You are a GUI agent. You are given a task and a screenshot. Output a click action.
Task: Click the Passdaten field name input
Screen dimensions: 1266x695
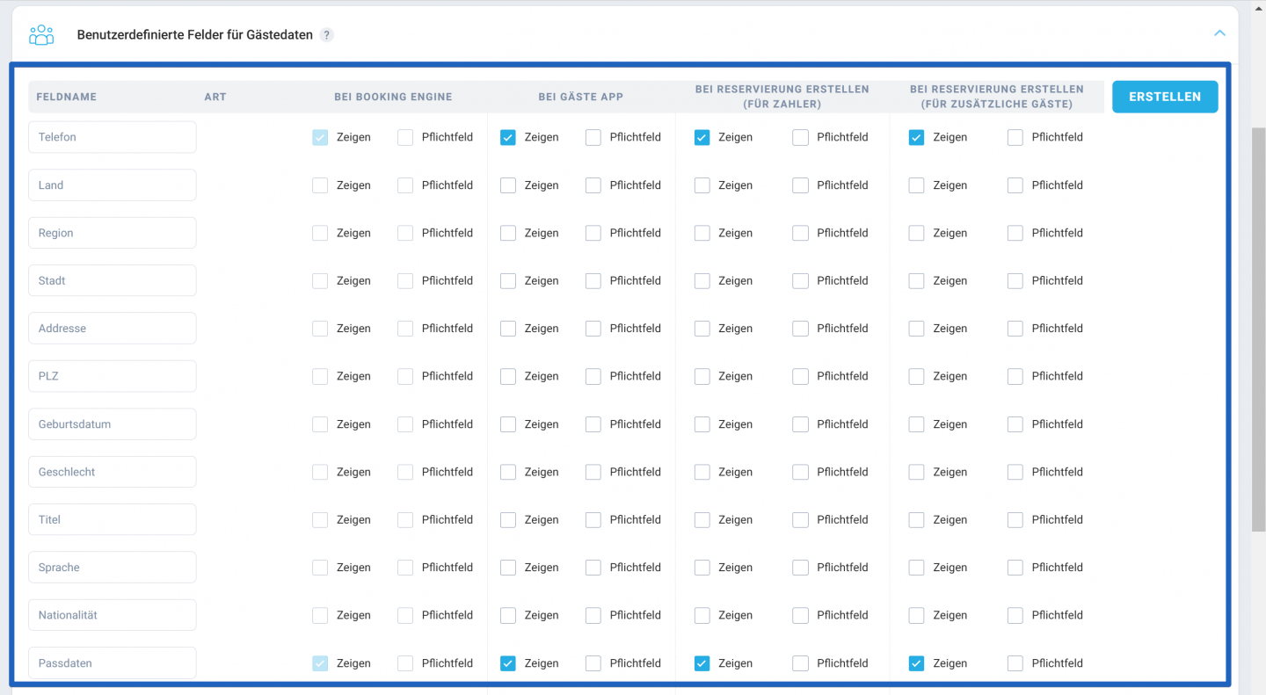[x=113, y=663]
